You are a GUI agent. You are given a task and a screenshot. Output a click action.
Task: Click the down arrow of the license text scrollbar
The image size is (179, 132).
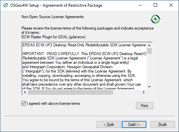[x=149, y=87]
